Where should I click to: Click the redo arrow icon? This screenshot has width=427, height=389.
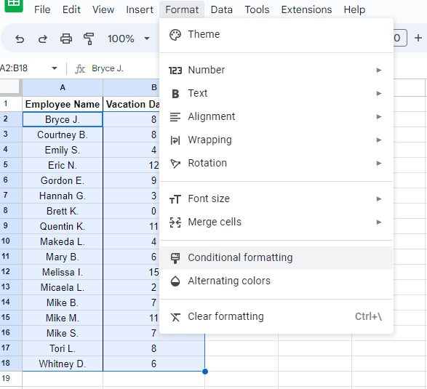coord(42,39)
